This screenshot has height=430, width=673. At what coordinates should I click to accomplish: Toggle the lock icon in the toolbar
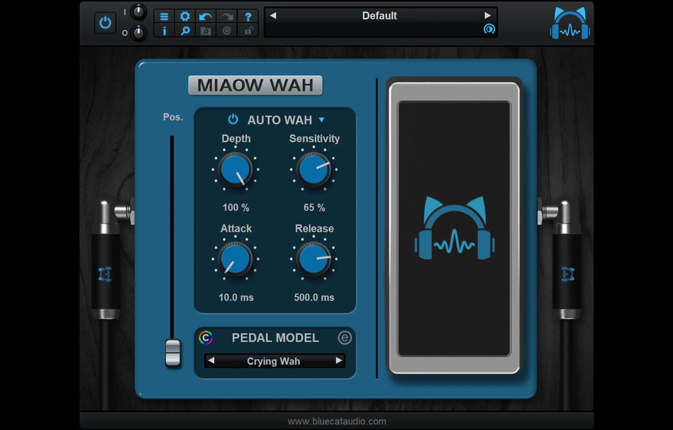click(248, 31)
